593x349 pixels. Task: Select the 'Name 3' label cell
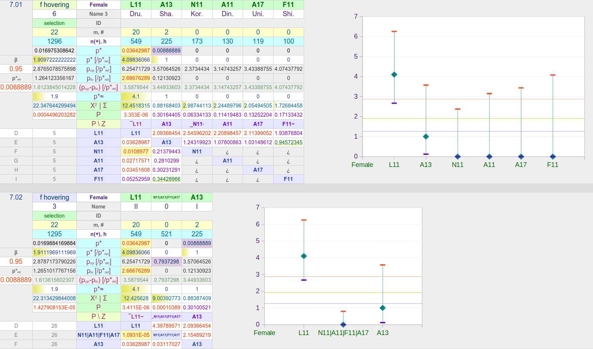pos(99,14)
